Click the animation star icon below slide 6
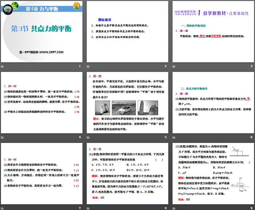Screen dimensions: 255x210 coord(174,136)
